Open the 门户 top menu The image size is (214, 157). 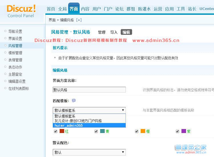tap(108, 9)
